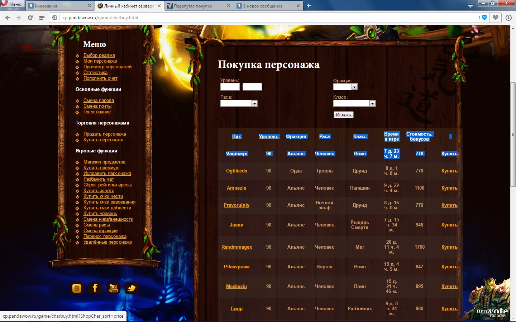Click the Купить премиум link
This screenshot has height=322, width=516.
click(x=101, y=168)
